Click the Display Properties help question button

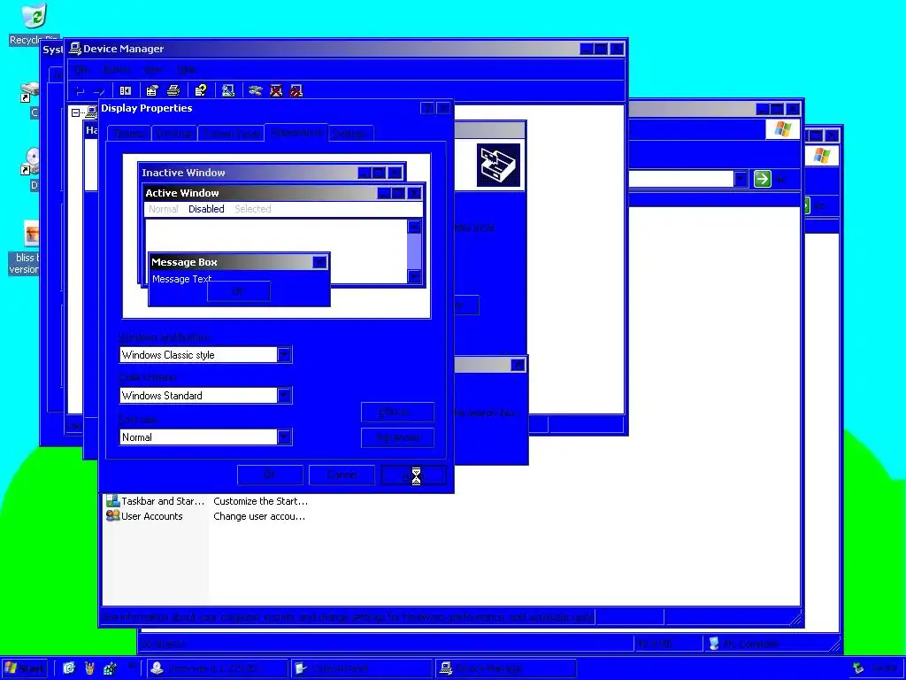[x=427, y=108]
